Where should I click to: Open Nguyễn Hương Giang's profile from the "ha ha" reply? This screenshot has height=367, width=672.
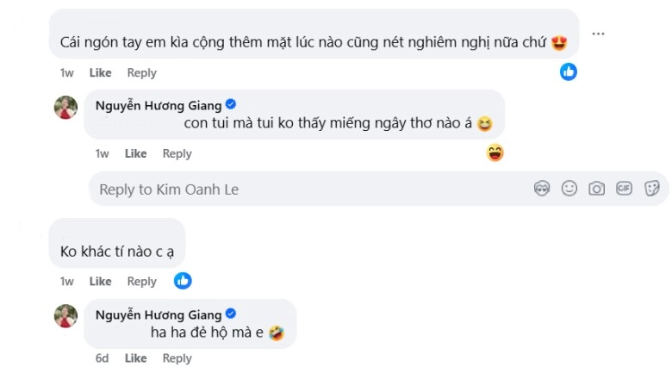click(159, 314)
